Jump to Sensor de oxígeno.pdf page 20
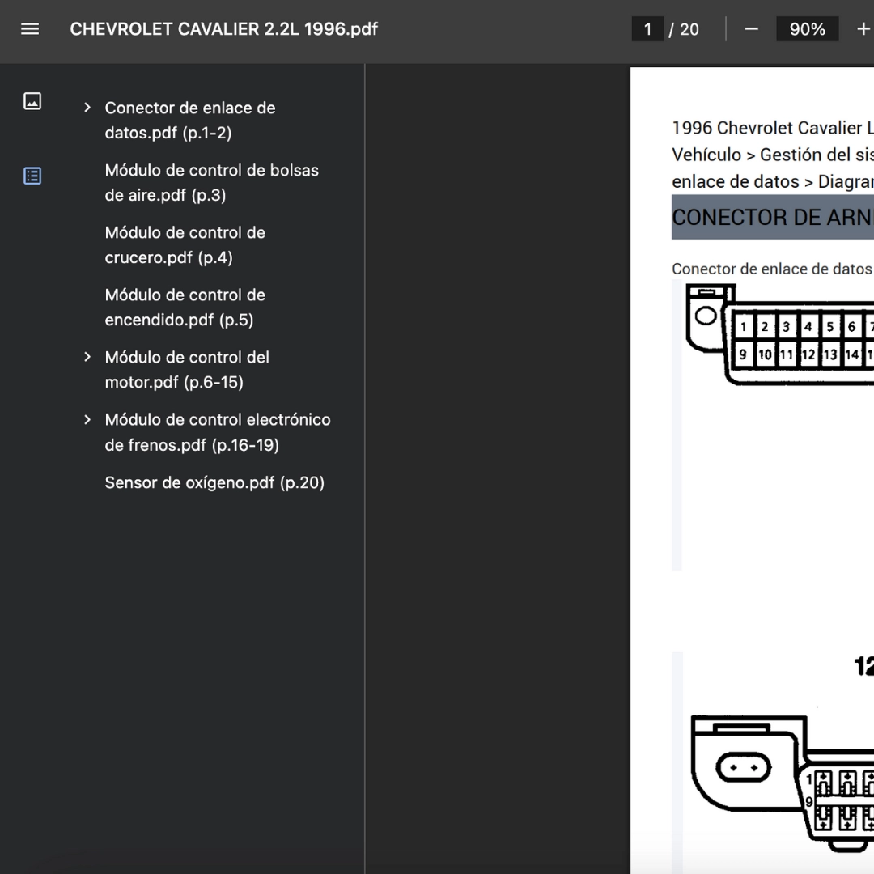874x874 pixels. 214,483
